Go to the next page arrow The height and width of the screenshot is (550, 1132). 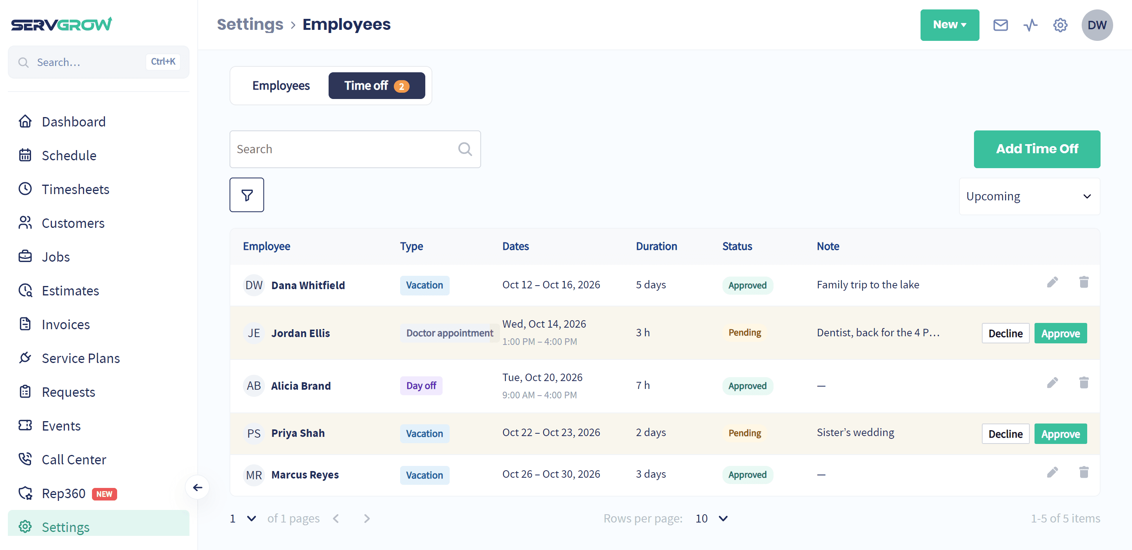[x=367, y=518]
